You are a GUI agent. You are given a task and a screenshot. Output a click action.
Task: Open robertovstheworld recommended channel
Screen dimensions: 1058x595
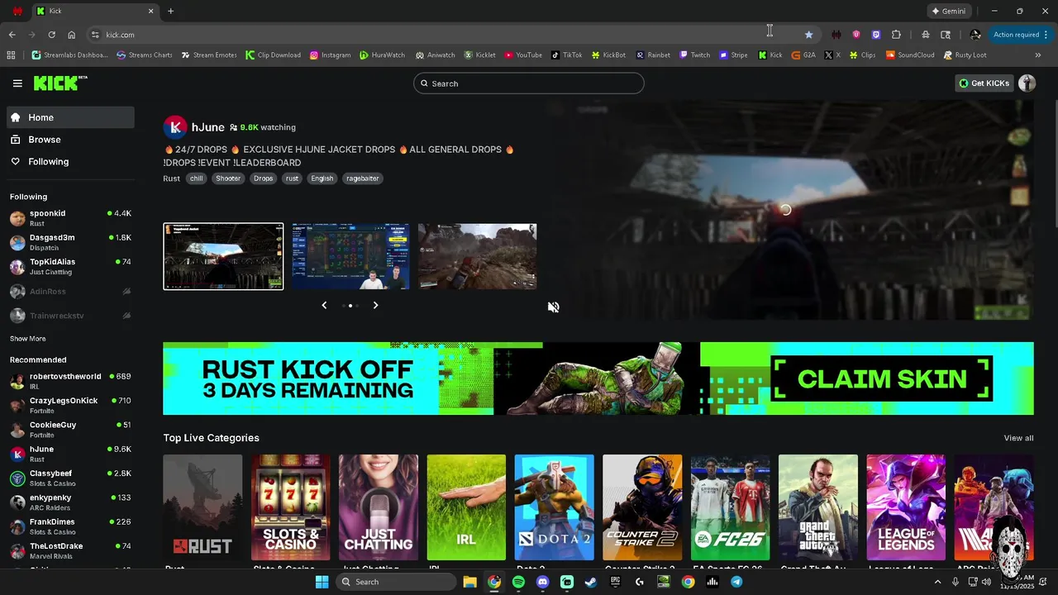click(70, 381)
